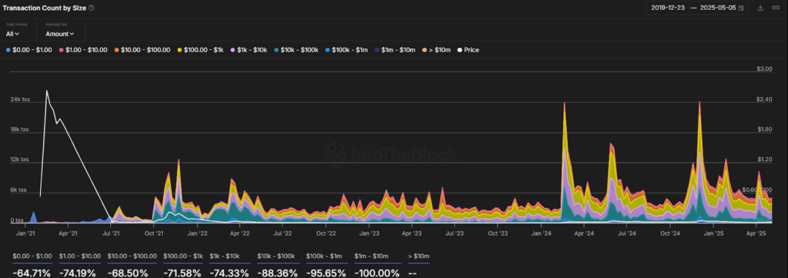The width and height of the screenshot is (788, 278).
Task: Click the Oct '21 x-axis label
Action: [x=154, y=233]
